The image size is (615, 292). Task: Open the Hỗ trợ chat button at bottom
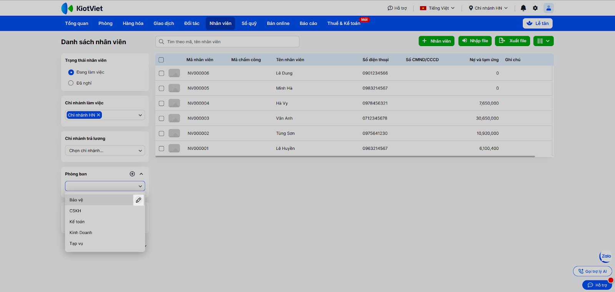click(597, 285)
